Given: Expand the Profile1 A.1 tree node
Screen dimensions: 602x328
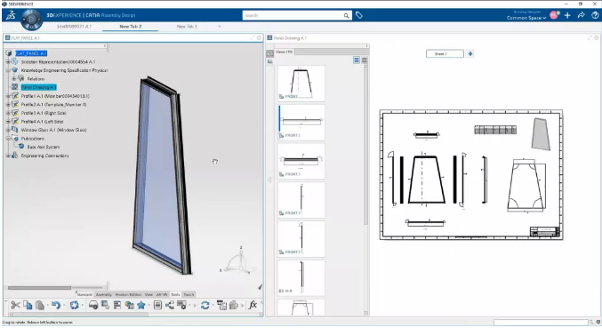Looking at the screenshot, I should click(8, 96).
